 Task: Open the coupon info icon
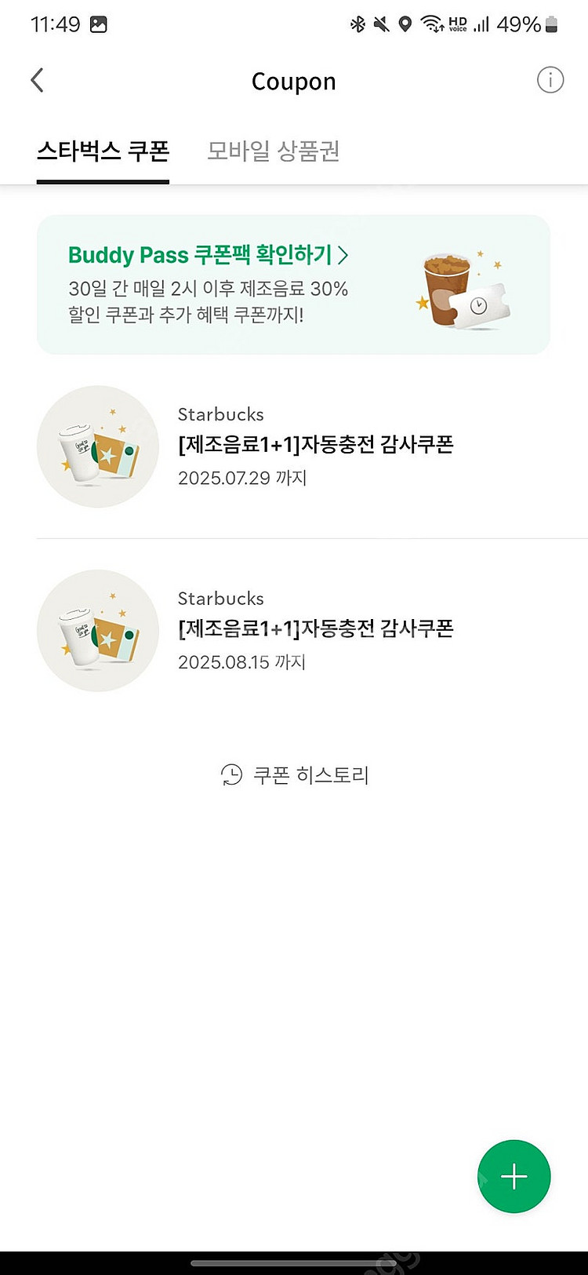pos(550,80)
